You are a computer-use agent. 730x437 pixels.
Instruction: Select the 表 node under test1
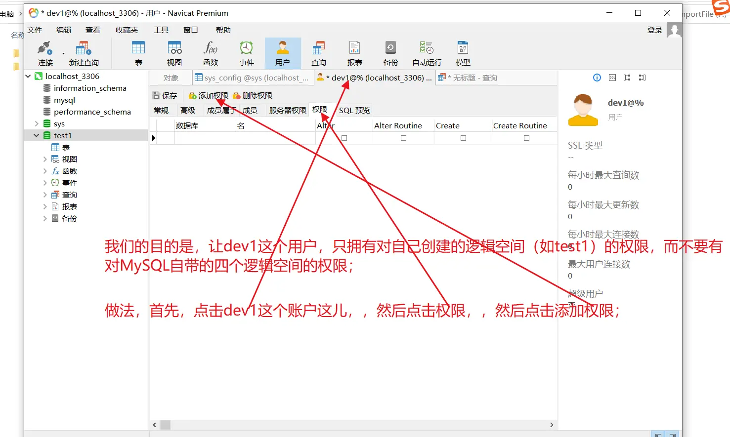tap(66, 147)
